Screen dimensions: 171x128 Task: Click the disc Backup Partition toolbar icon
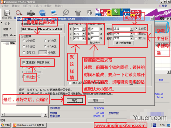90,13
